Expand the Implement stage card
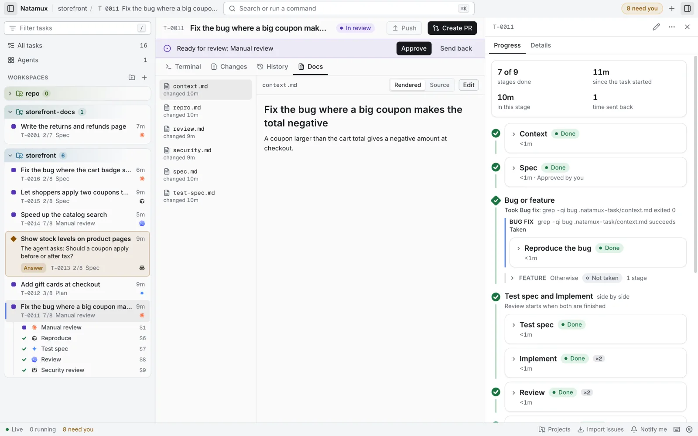The height and width of the screenshot is (436, 698). coord(513,359)
